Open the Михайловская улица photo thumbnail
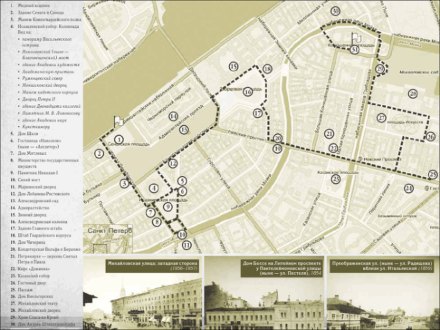This screenshot has width=440, height=330. [x=143, y=293]
